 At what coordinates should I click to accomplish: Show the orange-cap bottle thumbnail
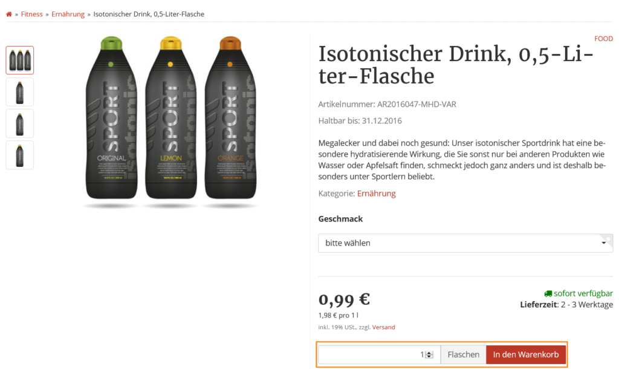(x=20, y=92)
